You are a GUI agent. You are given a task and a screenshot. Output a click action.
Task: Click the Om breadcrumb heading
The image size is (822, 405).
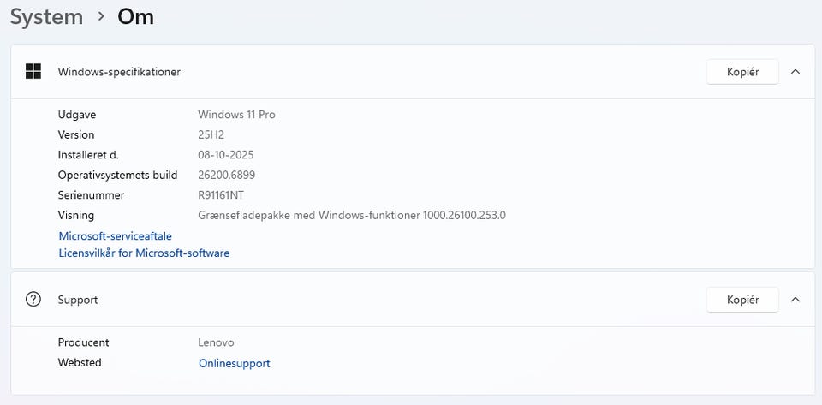[x=135, y=17]
